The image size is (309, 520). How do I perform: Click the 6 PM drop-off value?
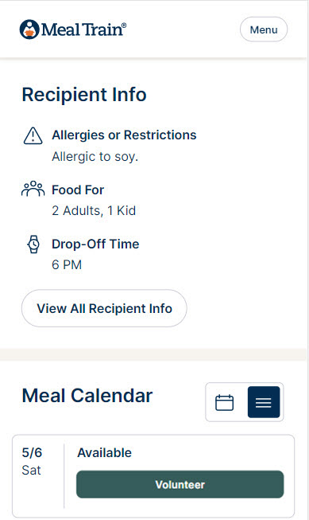(x=67, y=264)
